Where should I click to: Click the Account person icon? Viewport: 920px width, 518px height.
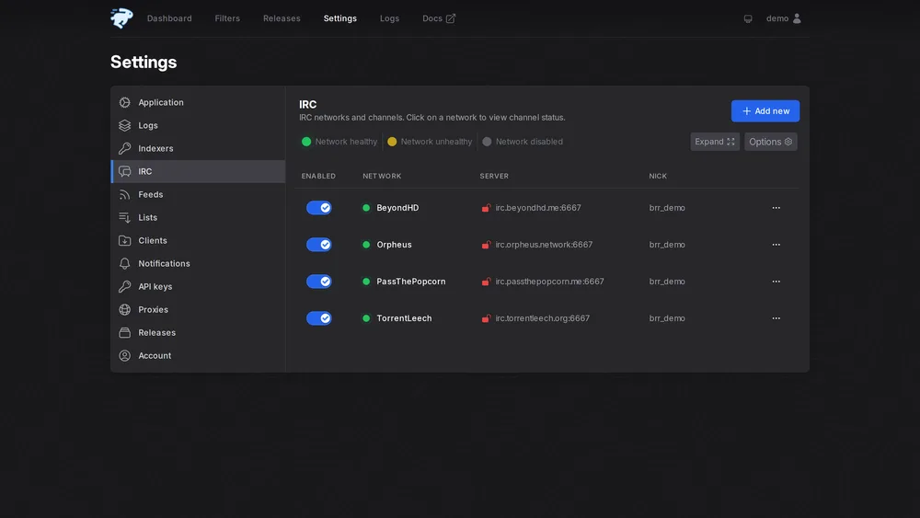pyautogui.click(x=124, y=355)
